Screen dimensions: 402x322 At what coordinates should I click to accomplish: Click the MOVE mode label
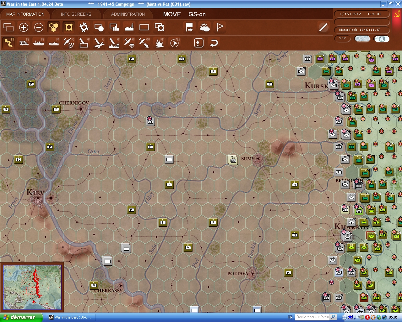click(x=172, y=14)
